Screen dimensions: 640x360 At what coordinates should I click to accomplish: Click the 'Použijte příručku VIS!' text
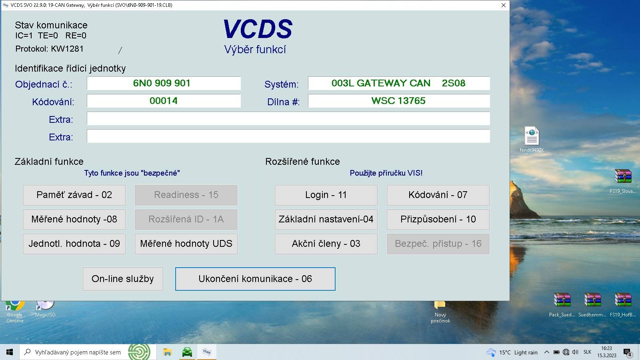click(386, 173)
